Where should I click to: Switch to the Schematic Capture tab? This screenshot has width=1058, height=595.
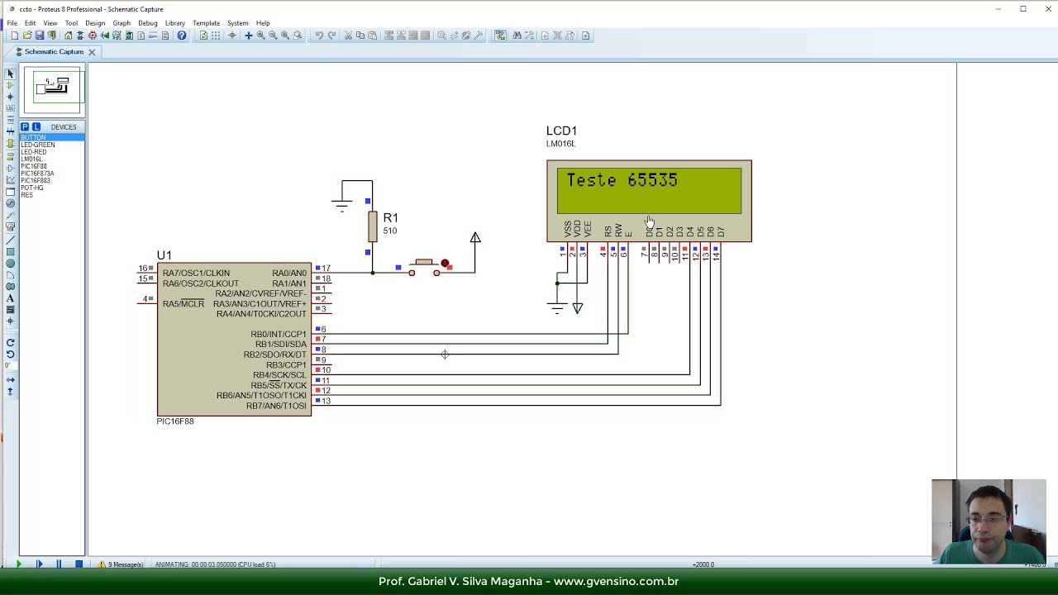coord(53,52)
